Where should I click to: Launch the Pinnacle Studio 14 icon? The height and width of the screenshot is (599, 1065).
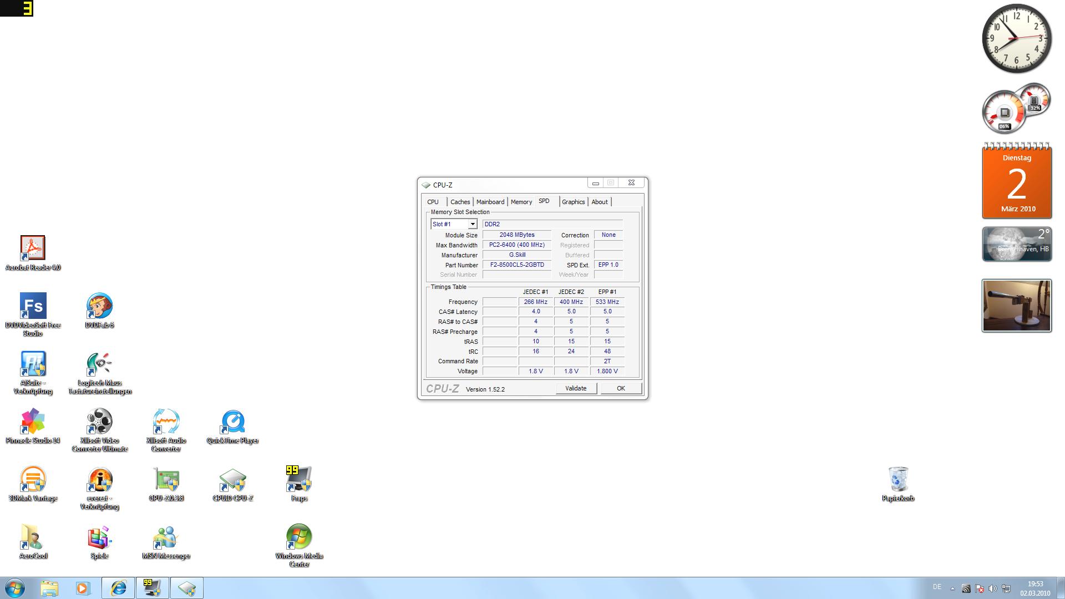click(33, 422)
